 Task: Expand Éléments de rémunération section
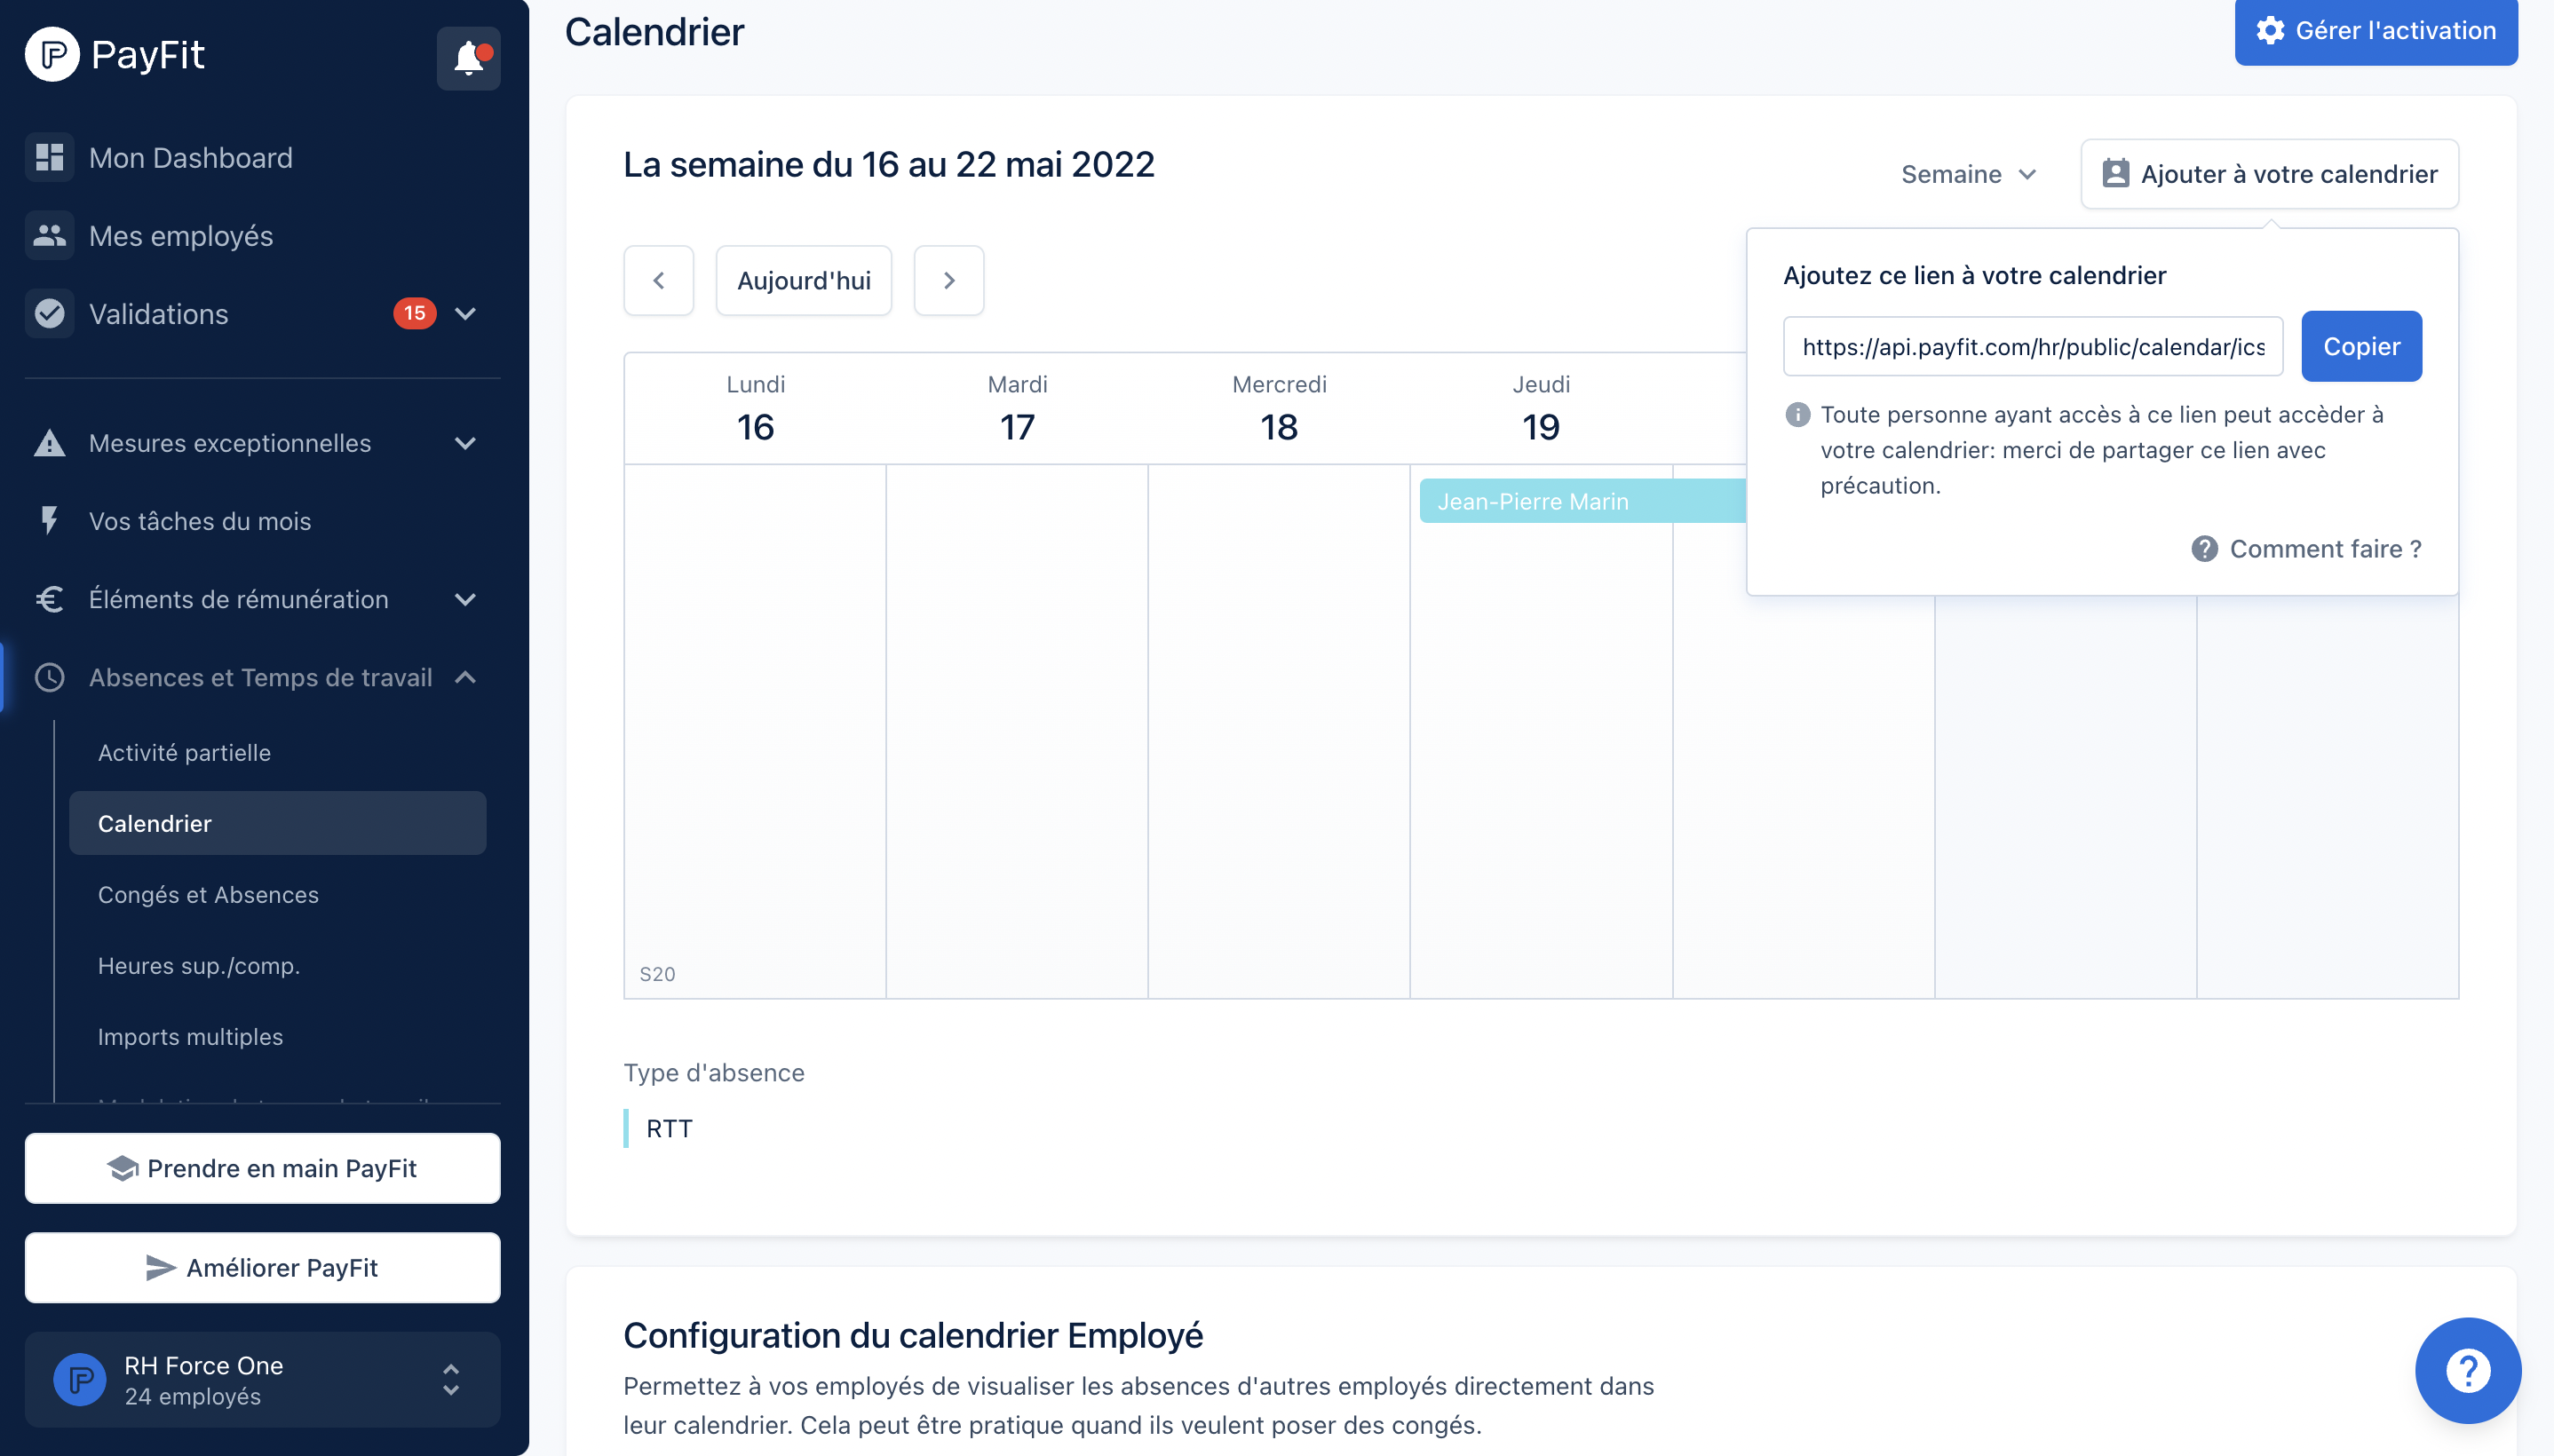[465, 600]
